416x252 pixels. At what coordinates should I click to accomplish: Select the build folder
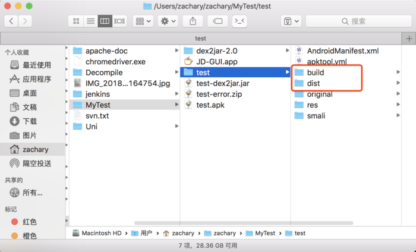[x=346, y=73]
